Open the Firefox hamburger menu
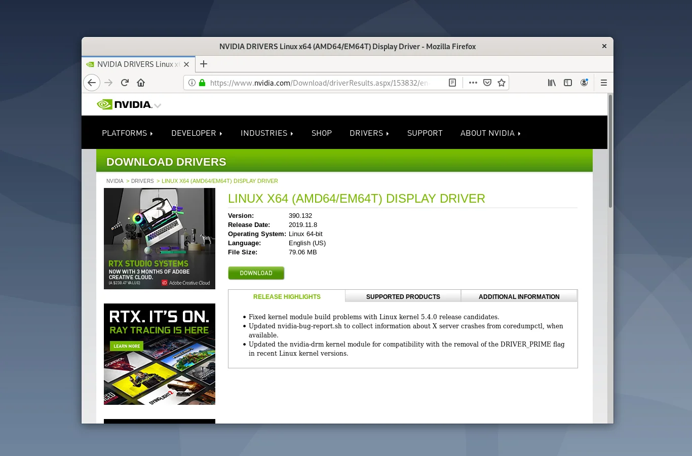This screenshot has width=692, height=456. [x=604, y=83]
